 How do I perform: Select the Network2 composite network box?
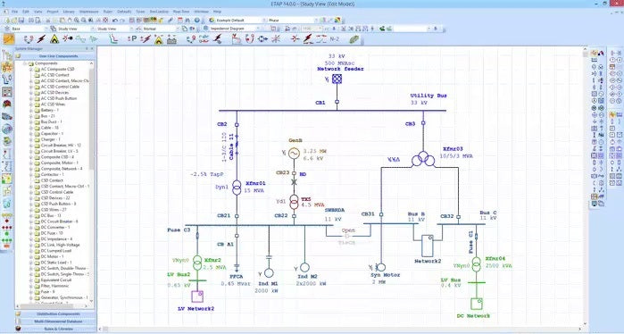click(428, 246)
